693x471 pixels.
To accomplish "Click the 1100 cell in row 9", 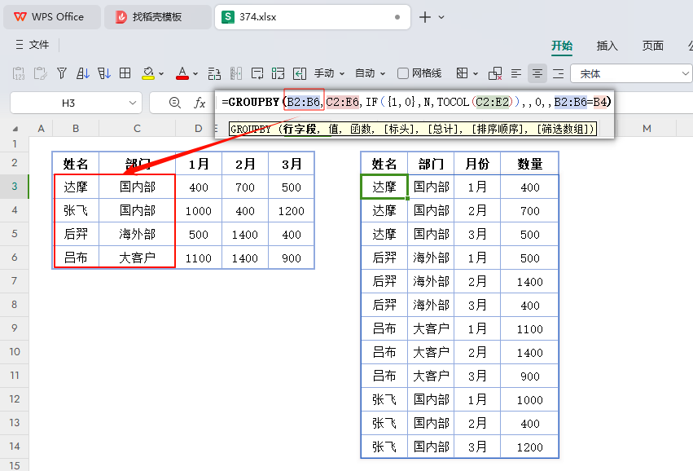I will click(529, 328).
